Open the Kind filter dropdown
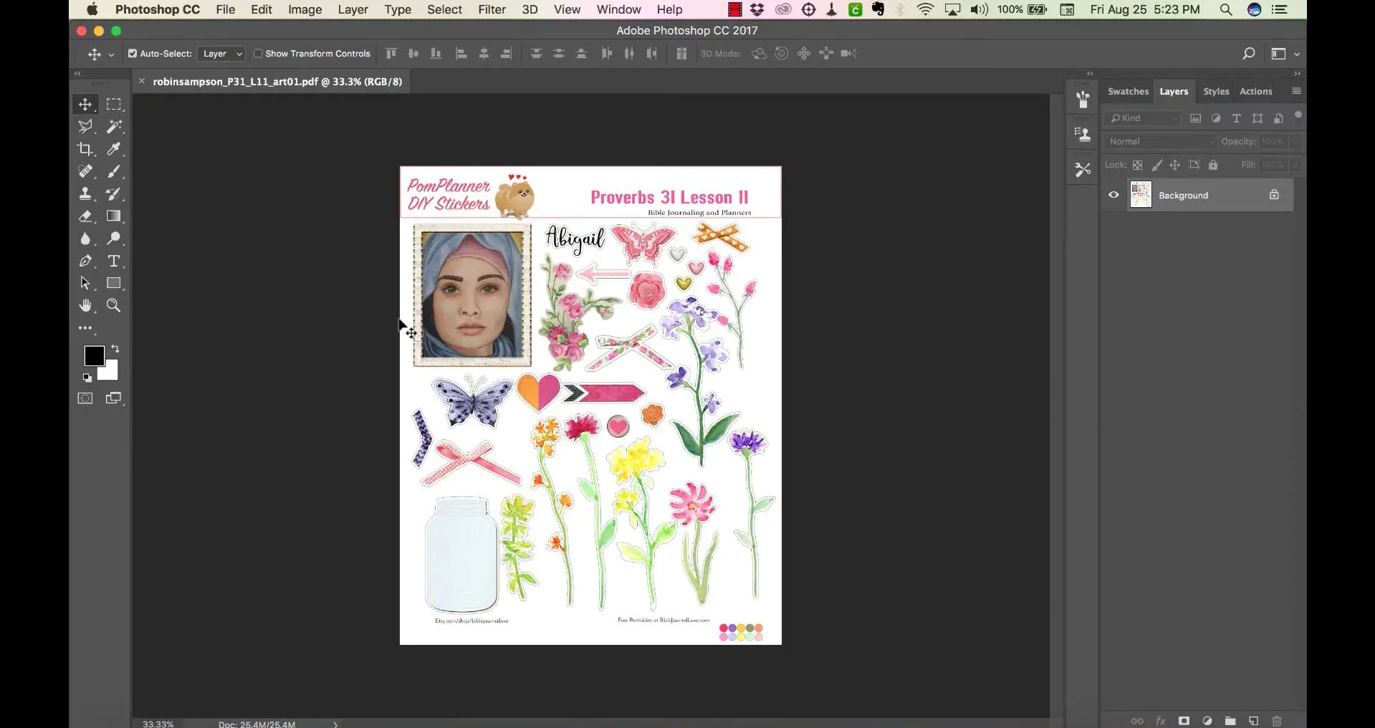 click(1142, 118)
